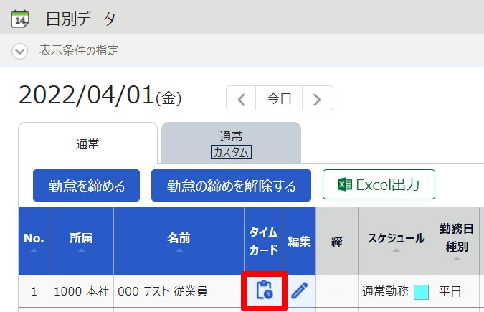Go to the previous day arrow

[x=241, y=98]
